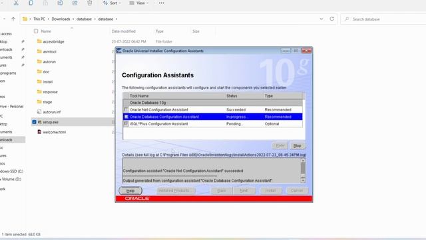Click Oracle Universal Installer title icon
This screenshot has width=426, height=240.
pyautogui.click(x=118, y=51)
